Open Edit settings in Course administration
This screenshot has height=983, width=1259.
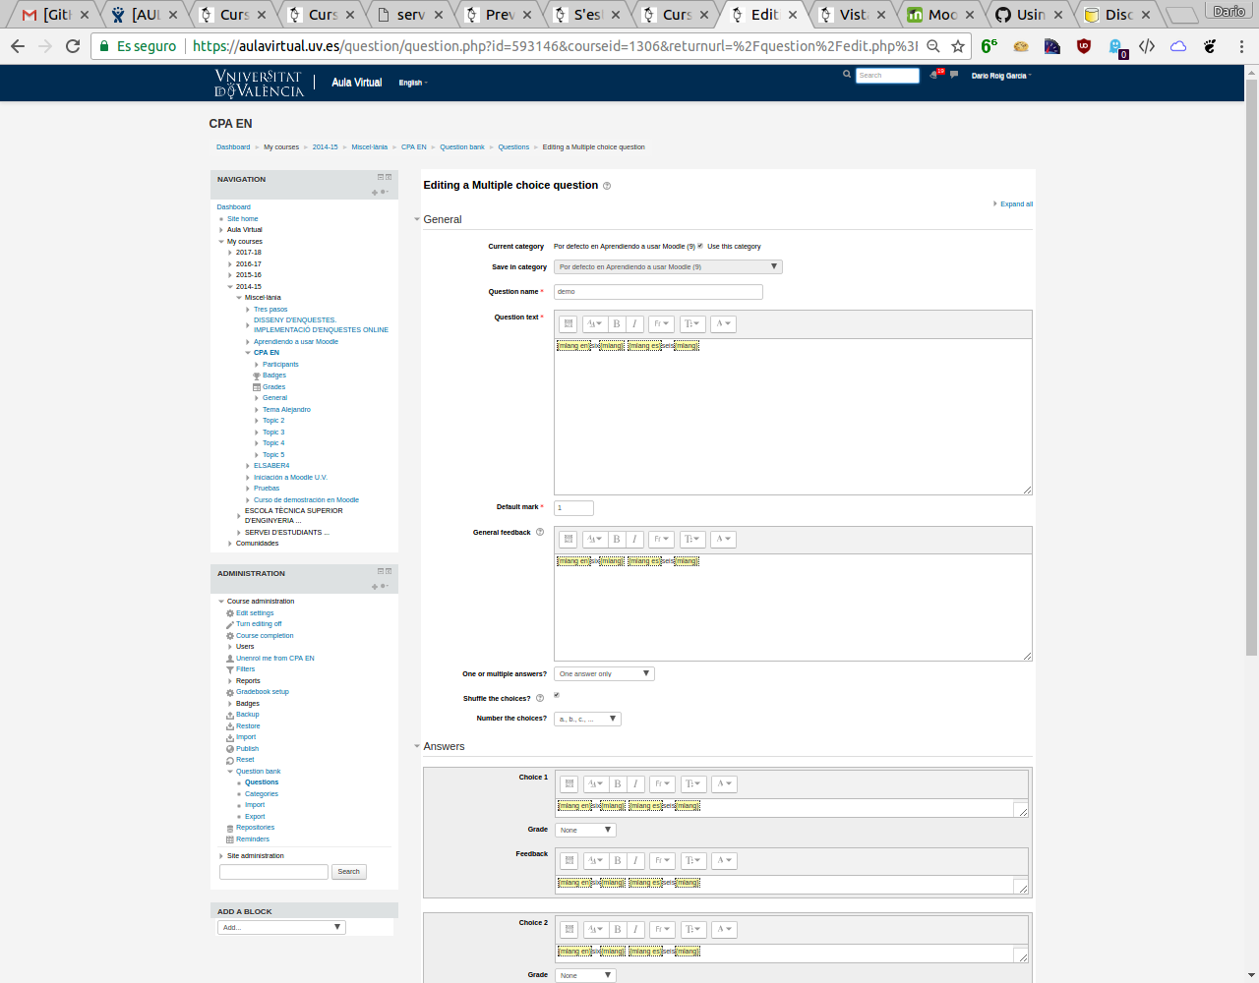(x=255, y=613)
